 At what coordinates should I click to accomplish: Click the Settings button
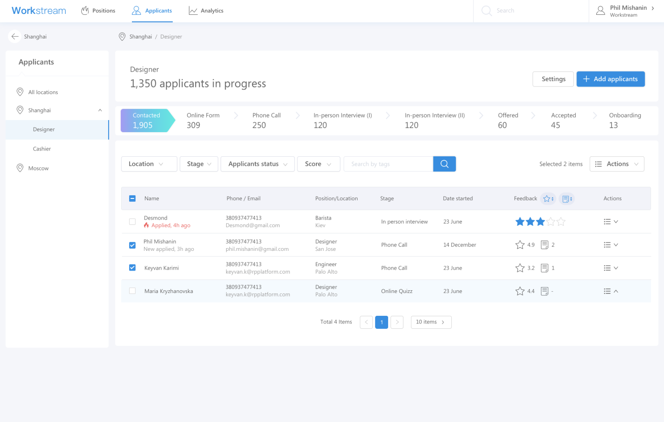point(553,79)
